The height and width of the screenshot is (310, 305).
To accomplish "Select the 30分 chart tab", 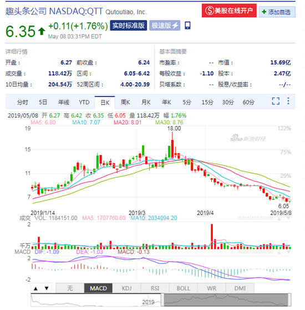I will click(x=228, y=102).
